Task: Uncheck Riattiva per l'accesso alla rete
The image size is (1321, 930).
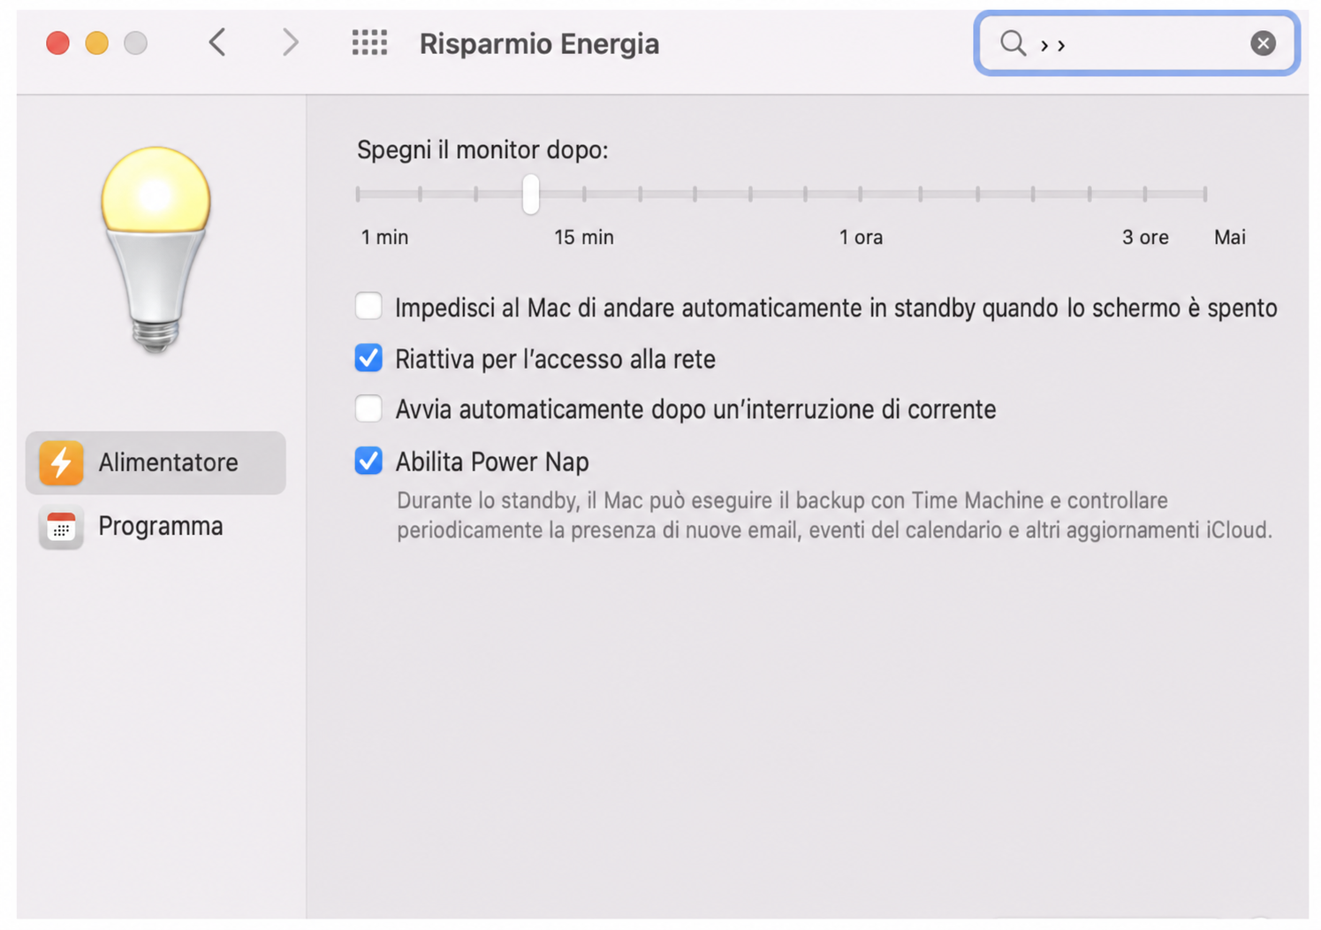Action: point(368,358)
